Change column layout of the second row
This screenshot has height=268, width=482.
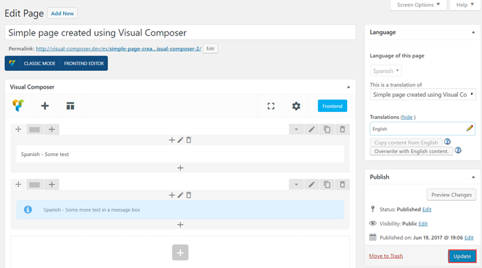coord(34,185)
